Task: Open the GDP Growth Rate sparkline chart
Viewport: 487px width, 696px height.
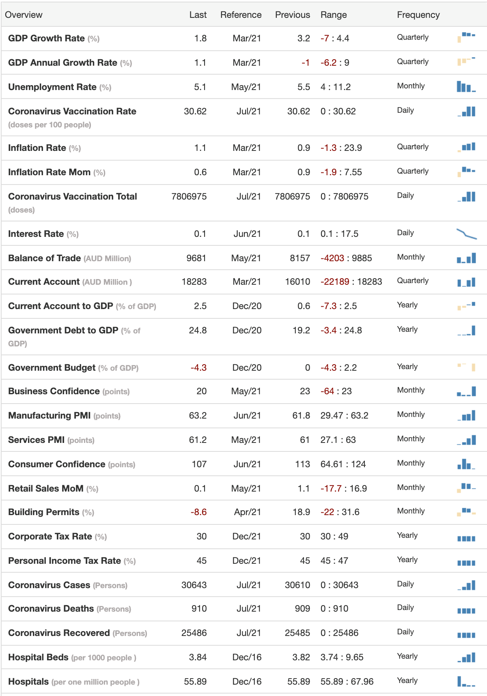Action: 466,37
